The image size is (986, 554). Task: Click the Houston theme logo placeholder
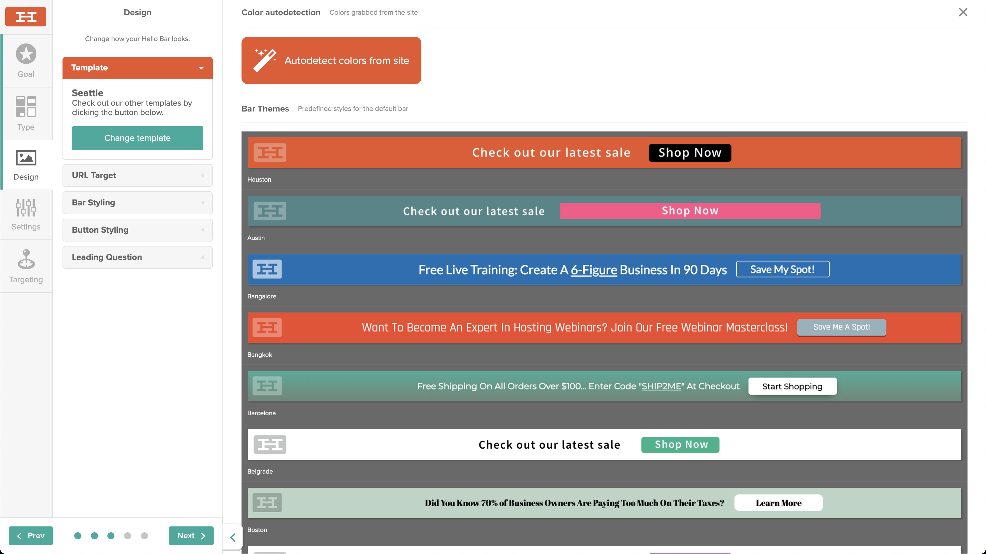click(270, 153)
